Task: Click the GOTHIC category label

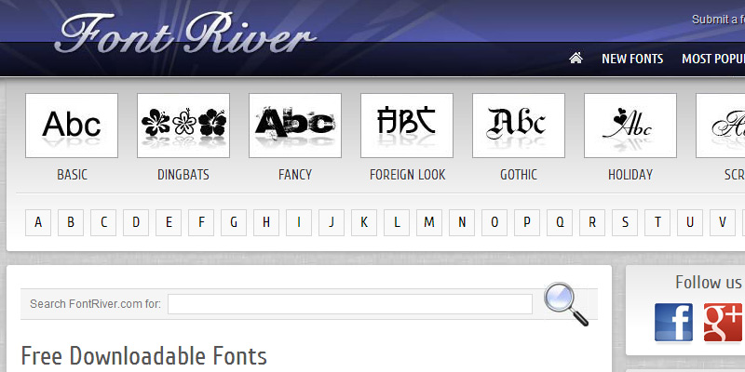Action: (519, 175)
